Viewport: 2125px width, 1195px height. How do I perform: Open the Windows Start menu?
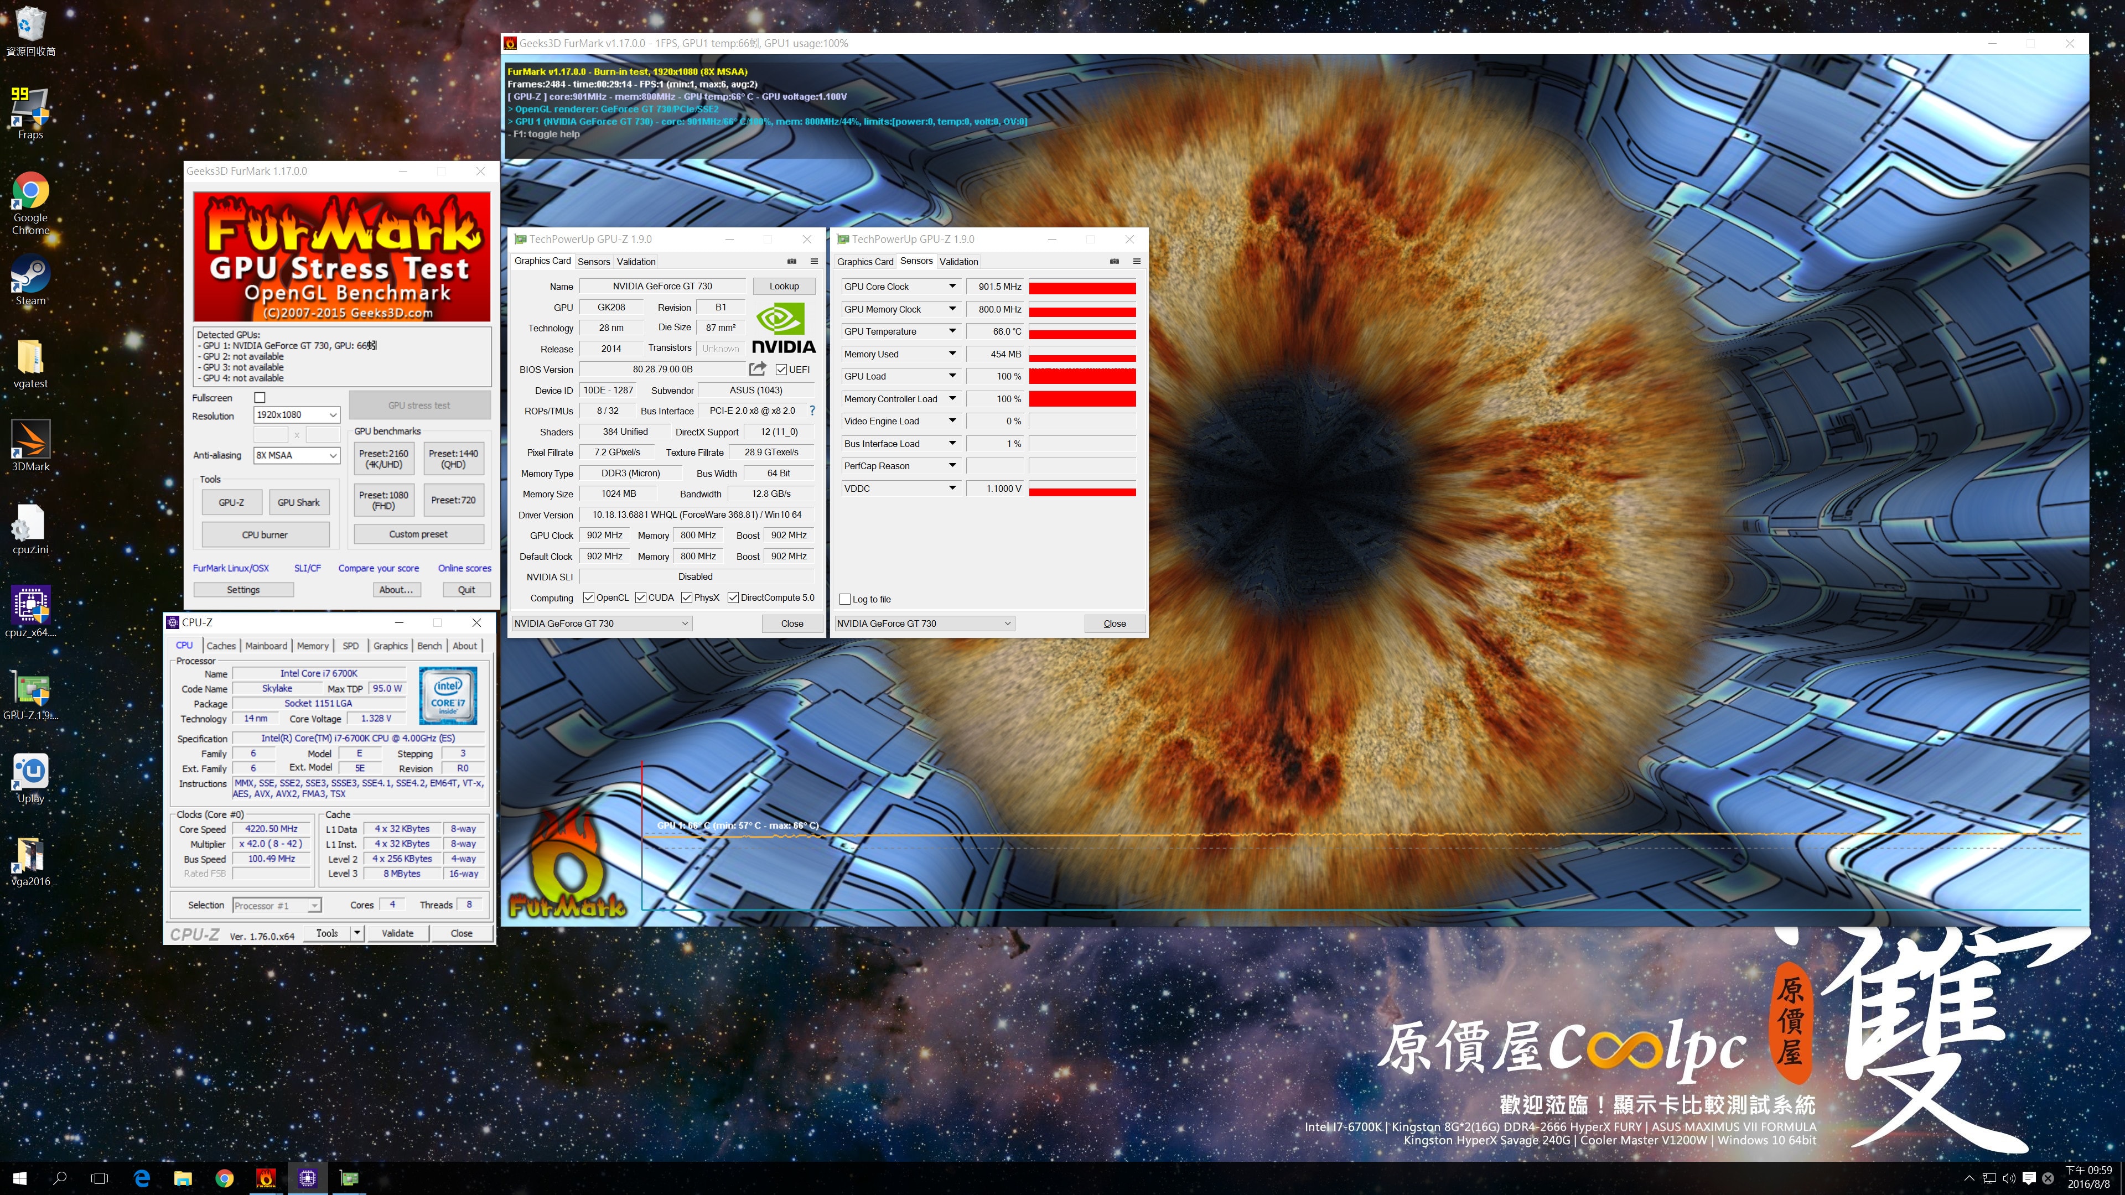point(20,1178)
